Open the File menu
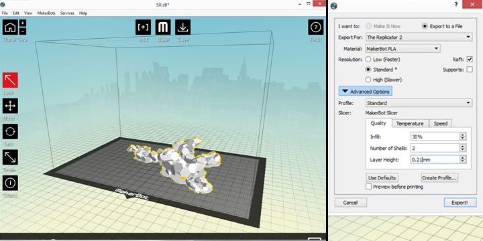Screen dimensions: 483x241 [x=5, y=13]
